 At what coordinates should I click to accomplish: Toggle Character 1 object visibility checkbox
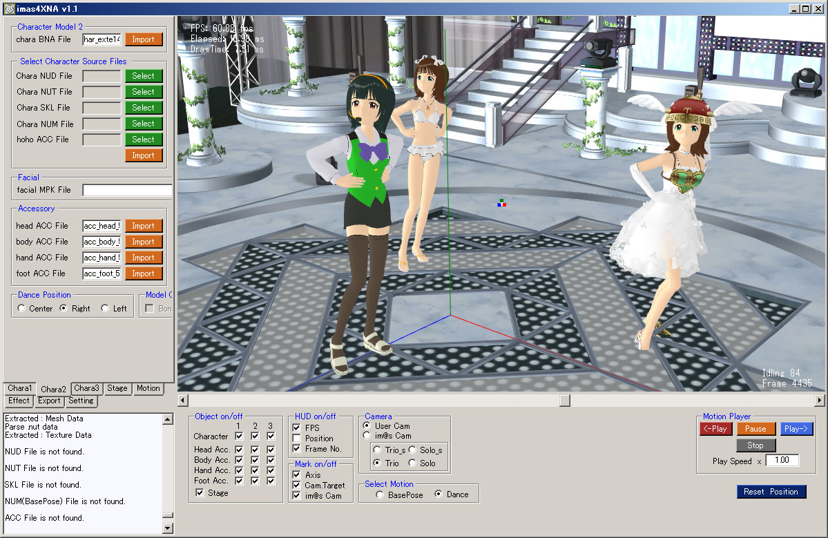pyautogui.click(x=239, y=436)
